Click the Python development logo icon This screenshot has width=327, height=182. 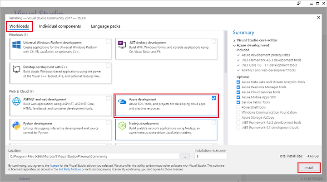[16, 125]
